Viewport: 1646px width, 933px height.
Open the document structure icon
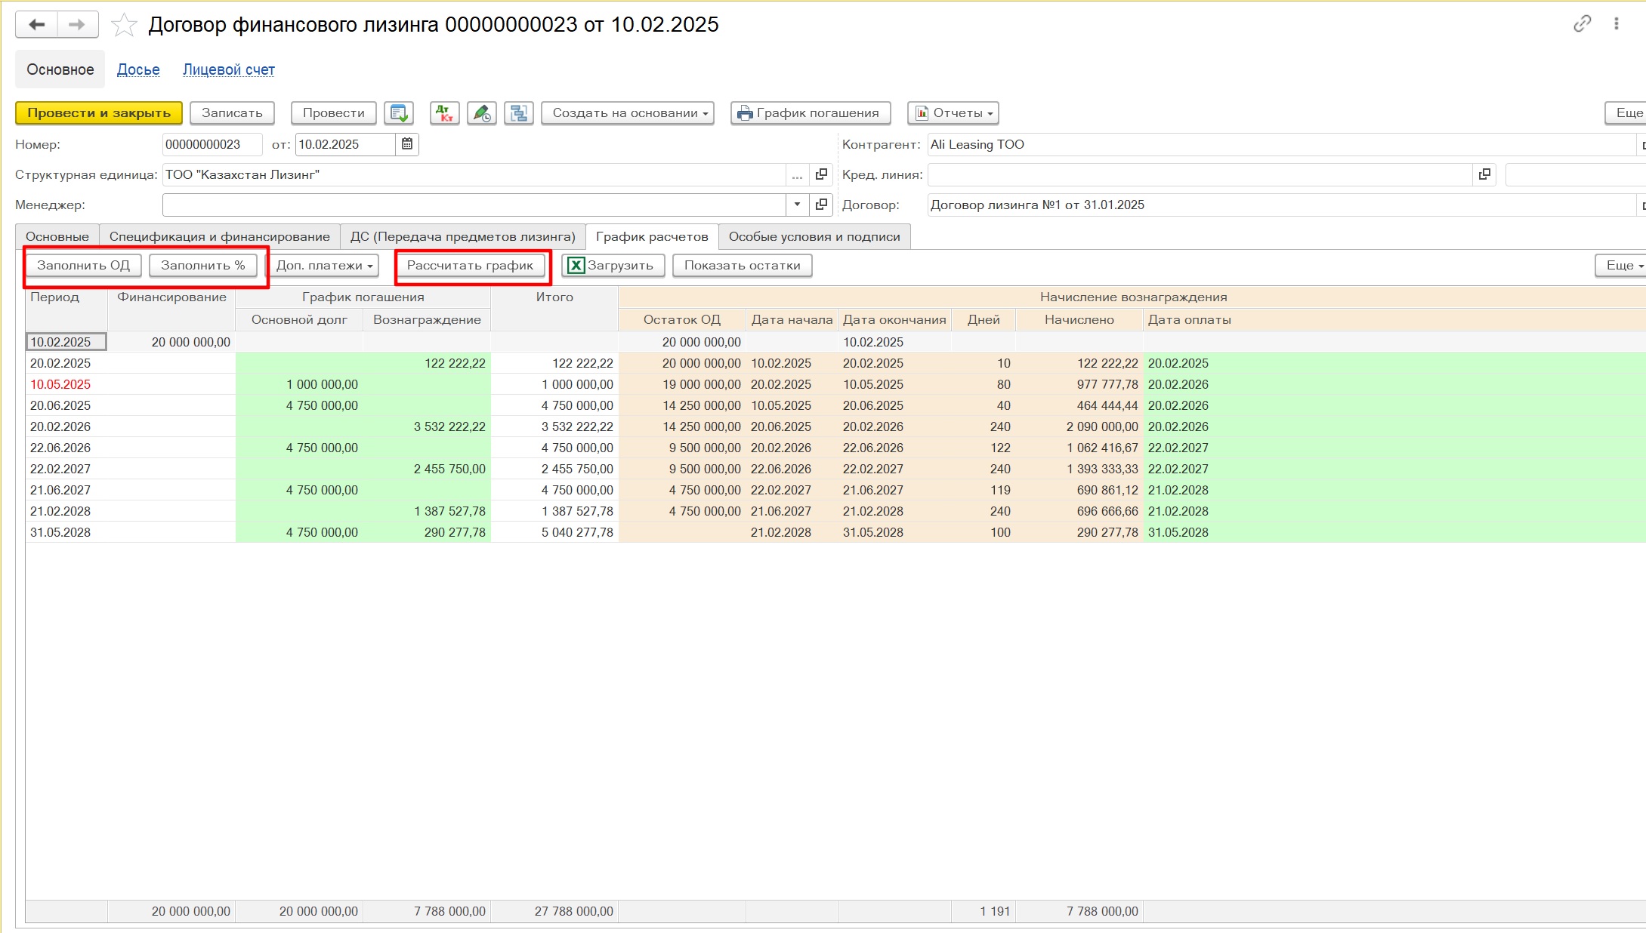tap(519, 113)
